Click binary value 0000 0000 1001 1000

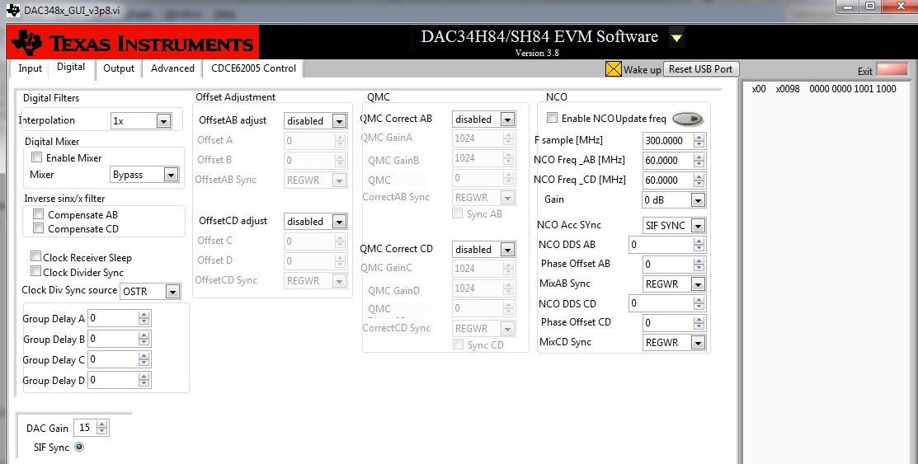(x=853, y=89)
